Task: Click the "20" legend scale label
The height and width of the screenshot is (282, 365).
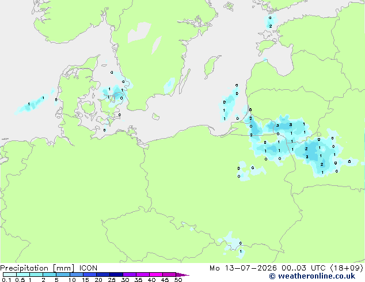Action: pyautogui.click(x=98, y=280)
